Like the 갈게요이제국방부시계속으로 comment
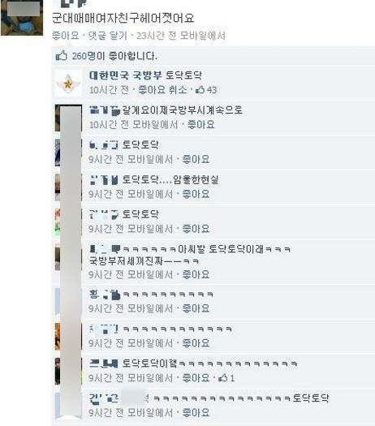Image resolution: width=375 pixels, height=426 pixels. [x=200, y=125]
